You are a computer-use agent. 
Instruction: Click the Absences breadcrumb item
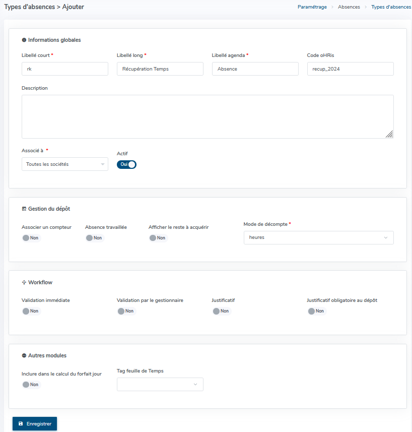tap(349, 7)
